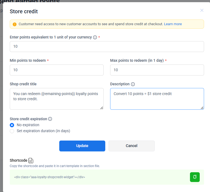Focus the points equivalent to currency field
Screen dimensions: 210x192
pos(107,47)
